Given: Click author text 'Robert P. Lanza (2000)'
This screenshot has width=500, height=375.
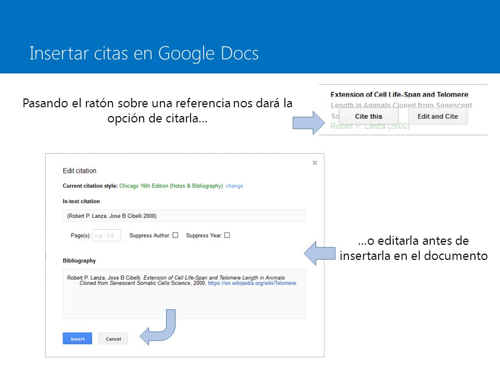Looking at the screenshot, I should (x=370, y=127).
